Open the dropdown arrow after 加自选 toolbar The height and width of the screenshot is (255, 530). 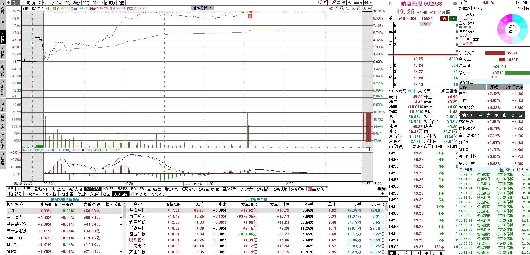point(370,3)
